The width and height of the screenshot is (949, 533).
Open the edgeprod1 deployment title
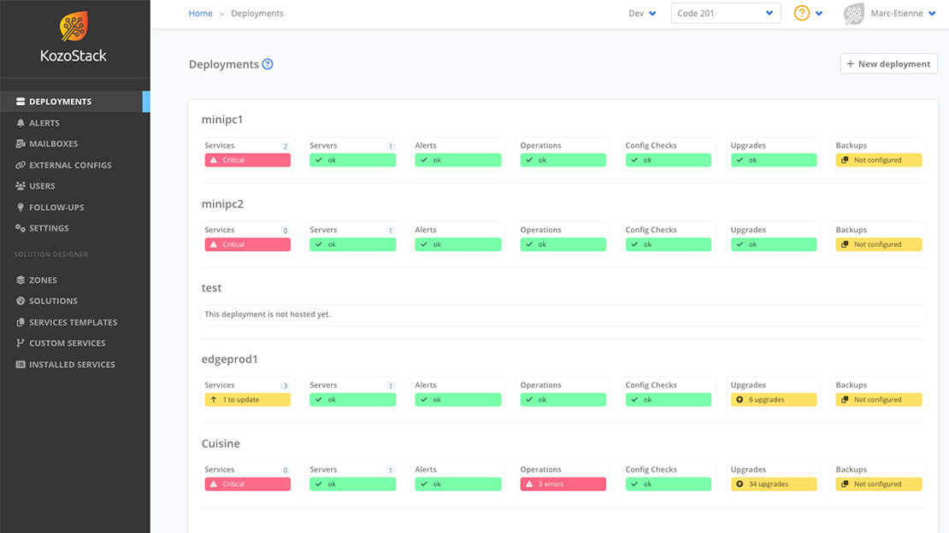[x=229, y=360]
